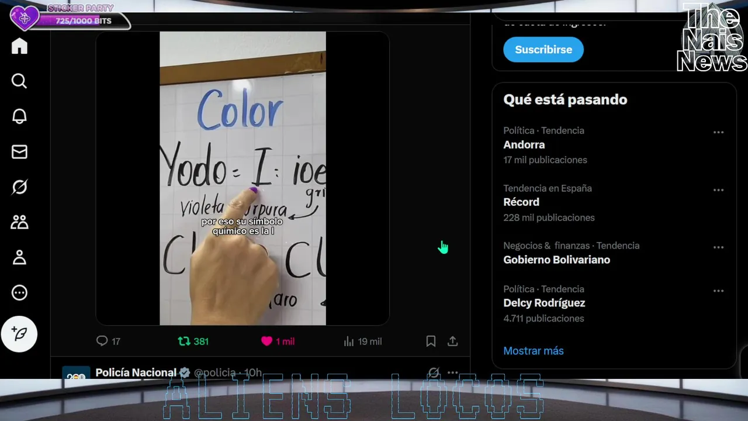748x421 pixels.
Task: Click the Suscribirse button
Action: click(543, 50)
